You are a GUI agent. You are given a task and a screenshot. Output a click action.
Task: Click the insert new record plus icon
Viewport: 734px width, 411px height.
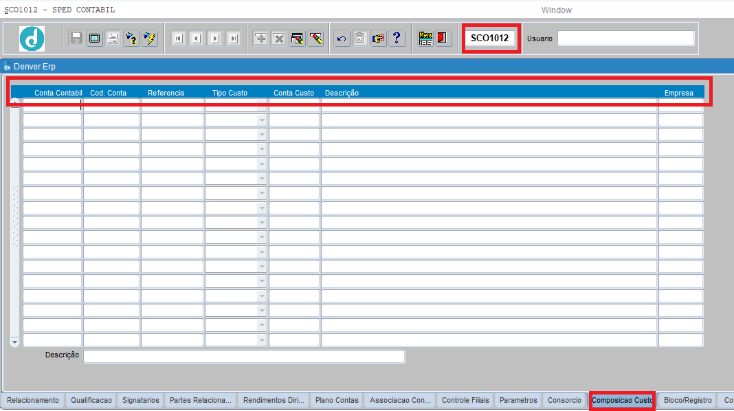pyautogui.click(x=260, y=38)
